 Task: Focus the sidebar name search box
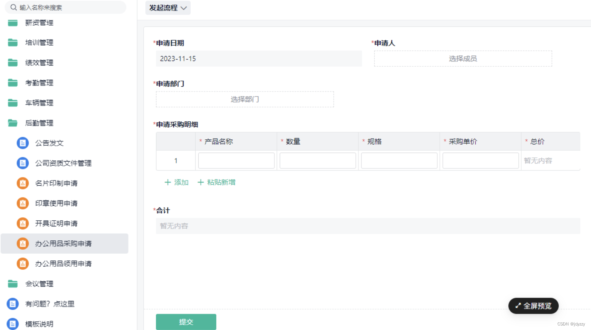click(x=66, y=7)
